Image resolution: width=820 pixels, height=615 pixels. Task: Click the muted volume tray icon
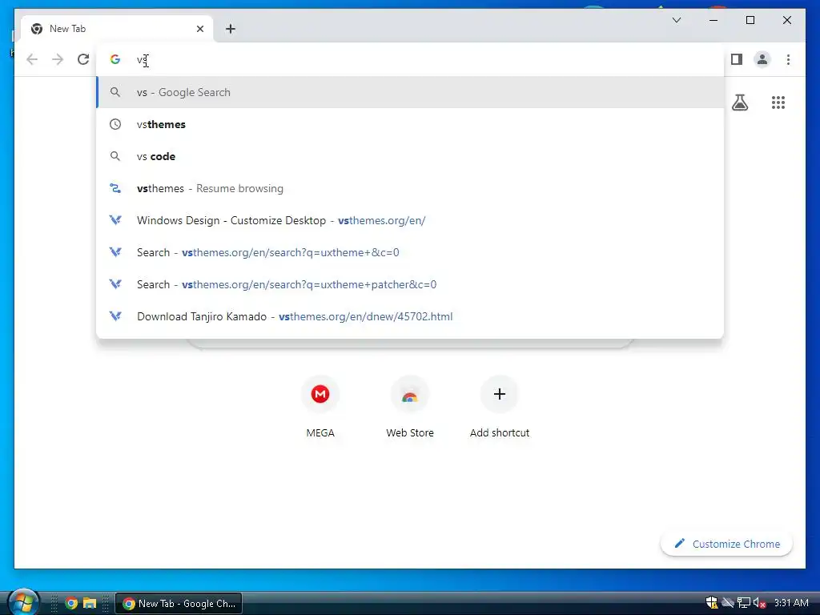point(759,603)
